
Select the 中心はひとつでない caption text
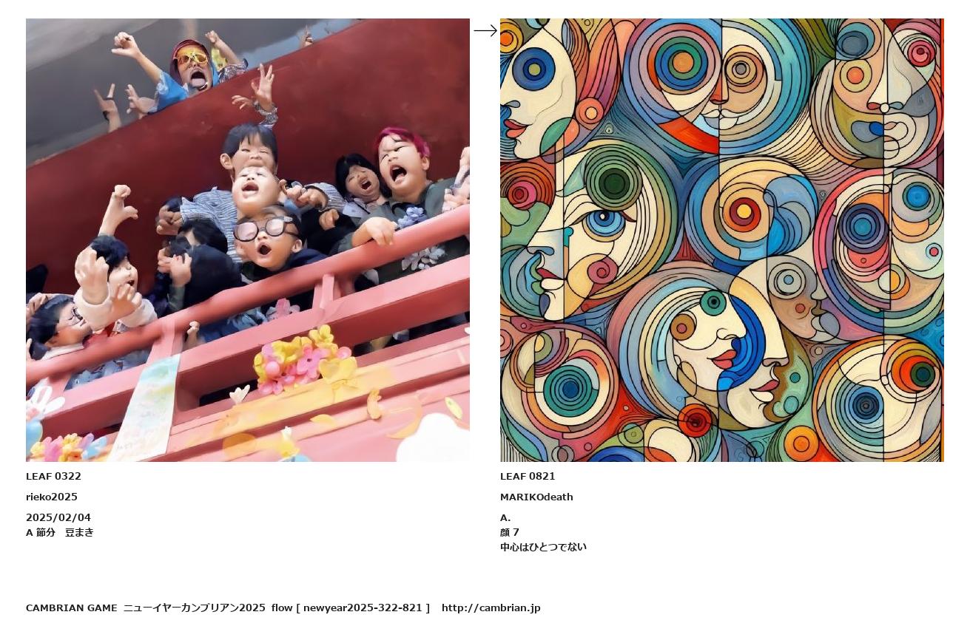coord(543,547)
